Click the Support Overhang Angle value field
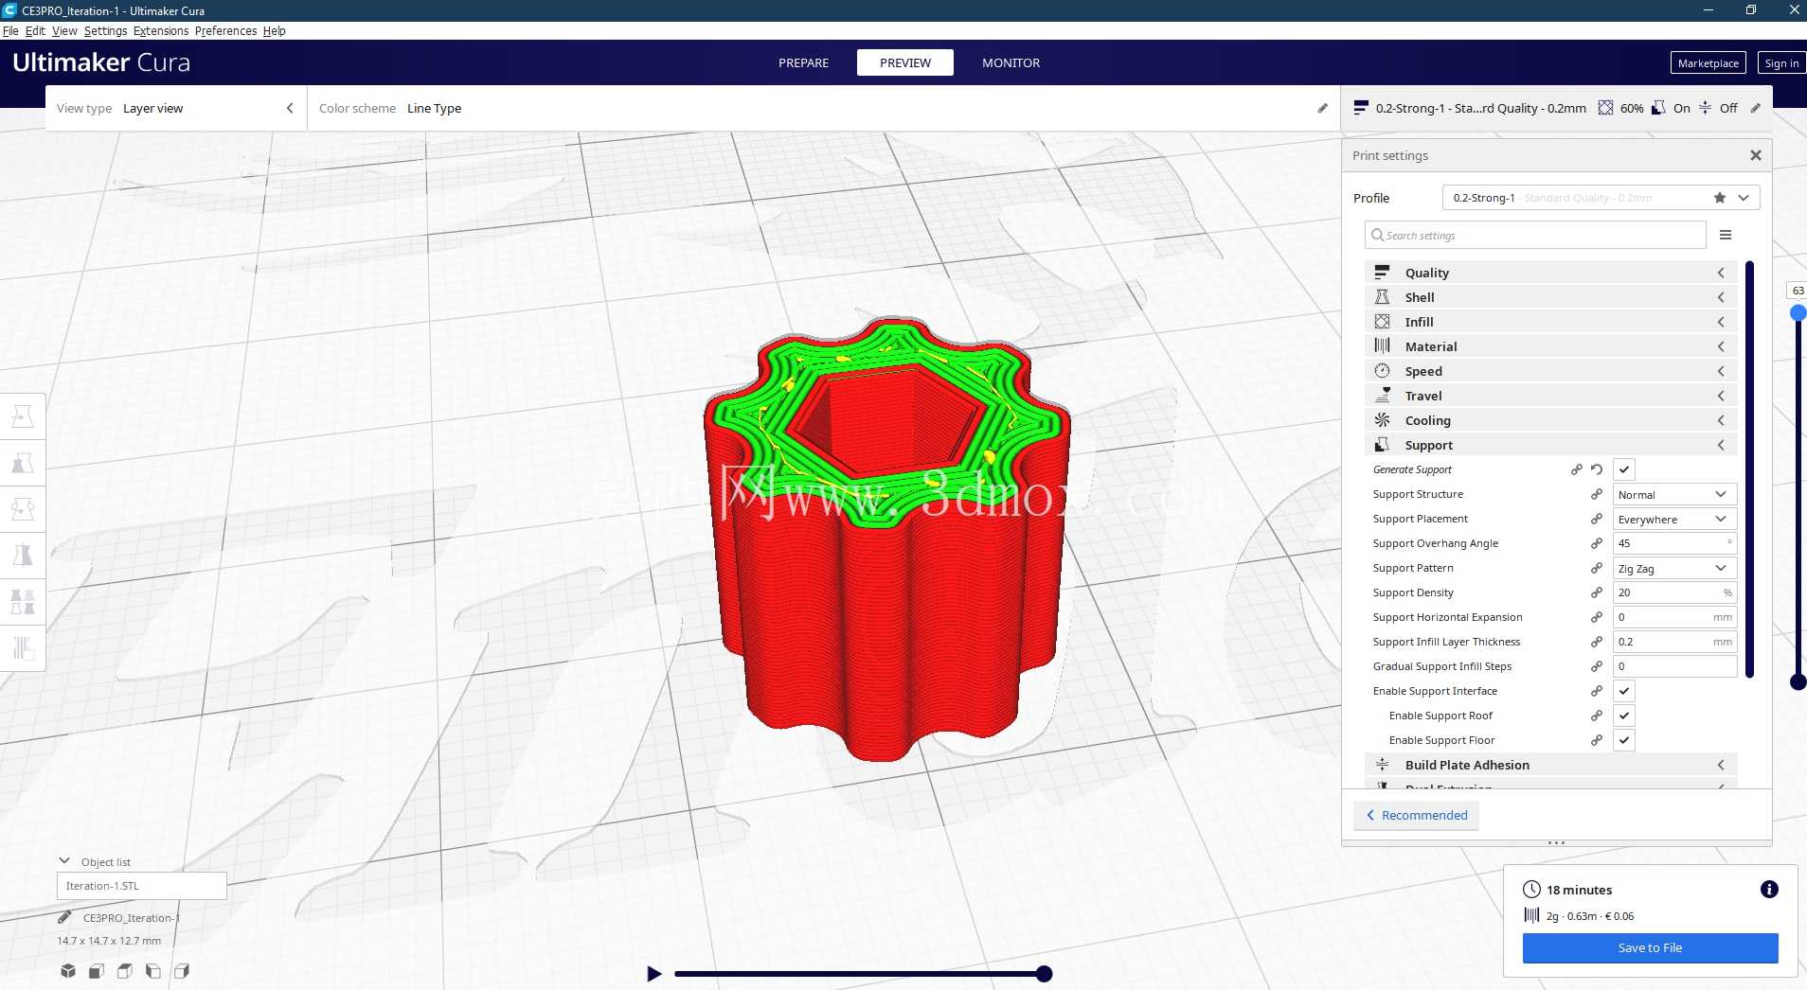 1674,543
